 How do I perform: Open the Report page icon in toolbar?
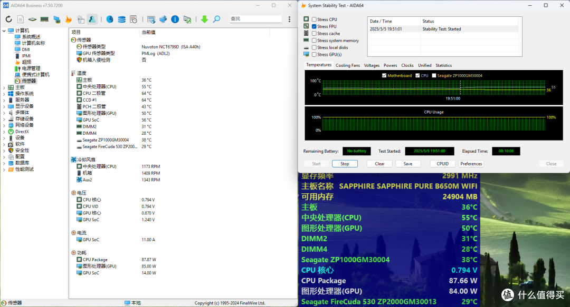(x=21, y=19)
